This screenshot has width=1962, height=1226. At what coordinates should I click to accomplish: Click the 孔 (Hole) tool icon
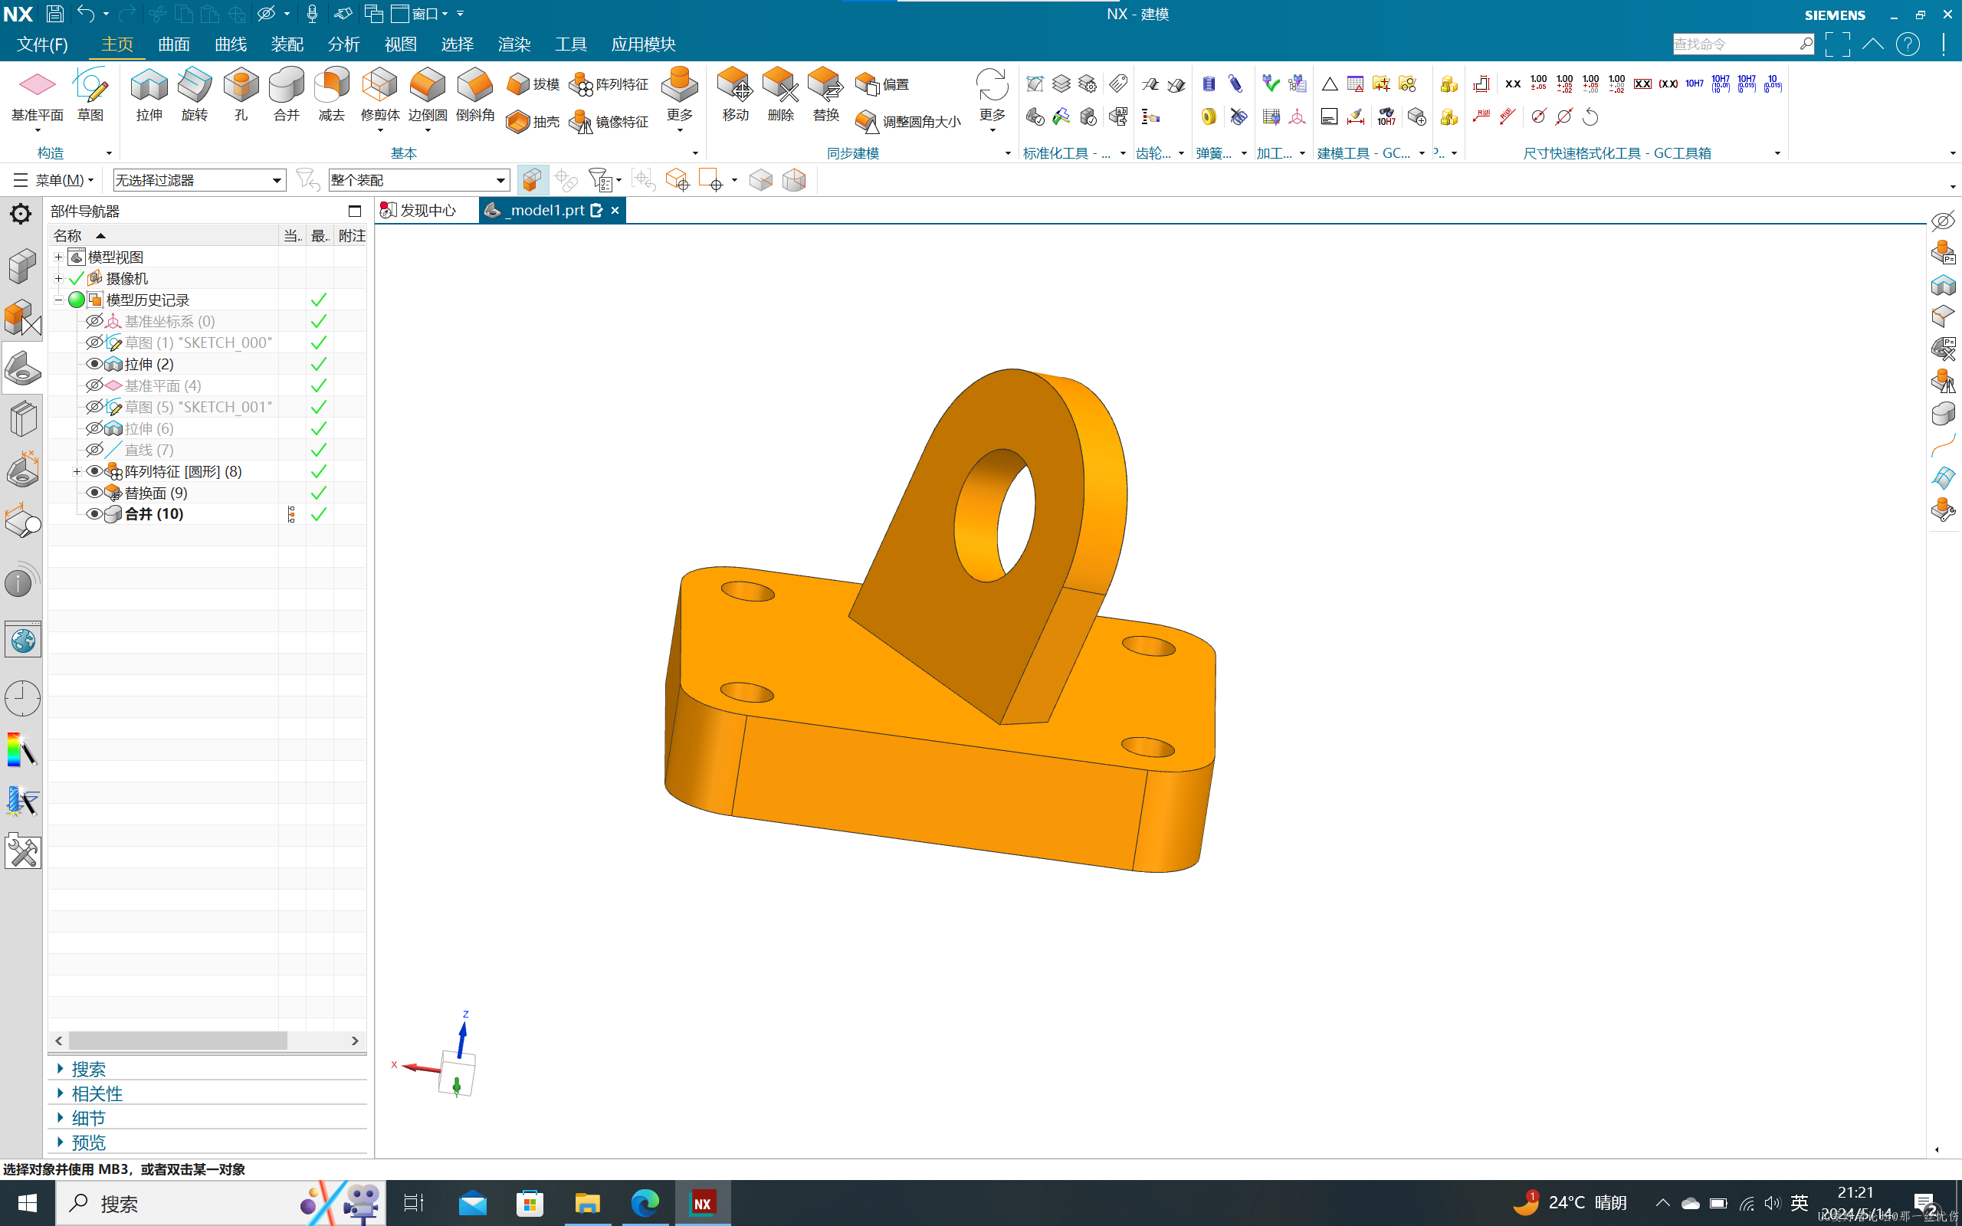(241, 94)
